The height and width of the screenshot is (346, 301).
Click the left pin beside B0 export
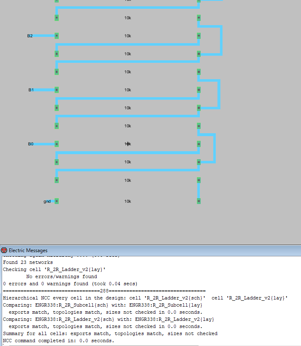click(x=56, y=144)
